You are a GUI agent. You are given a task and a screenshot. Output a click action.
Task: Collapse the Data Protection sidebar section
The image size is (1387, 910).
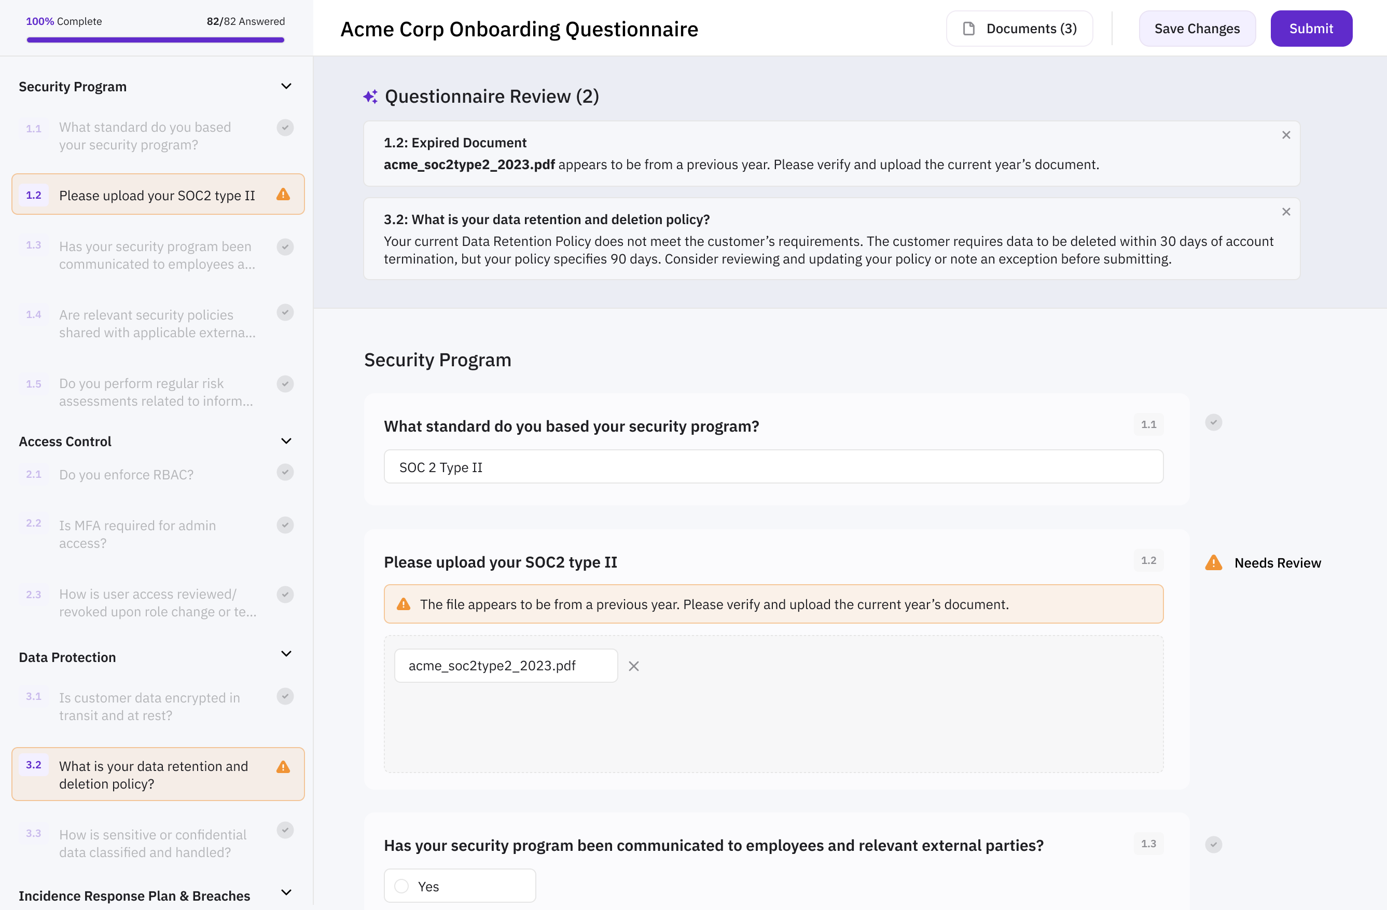[286, 654]
